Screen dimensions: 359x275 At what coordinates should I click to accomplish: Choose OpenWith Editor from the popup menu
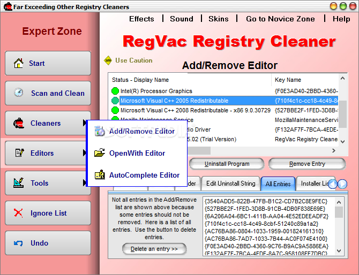(x=137, y=153)
